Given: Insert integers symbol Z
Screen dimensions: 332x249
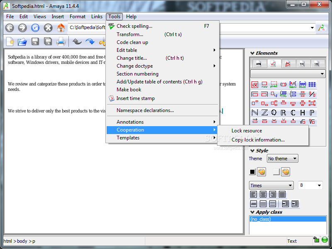Looking at the screenshot, I should pos(264,112).
